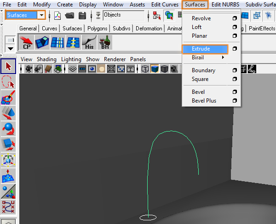Toggle Resolution Gate display icon

92,69
